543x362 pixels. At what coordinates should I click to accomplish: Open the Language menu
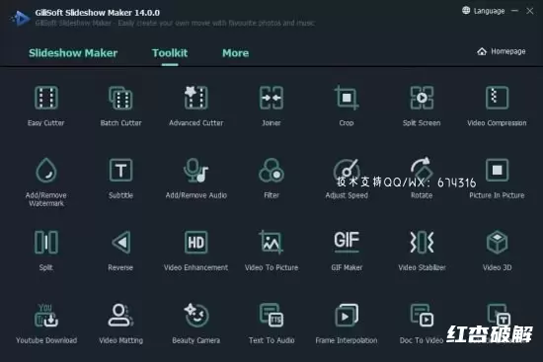pyautogui.click(x=483, y=11)
